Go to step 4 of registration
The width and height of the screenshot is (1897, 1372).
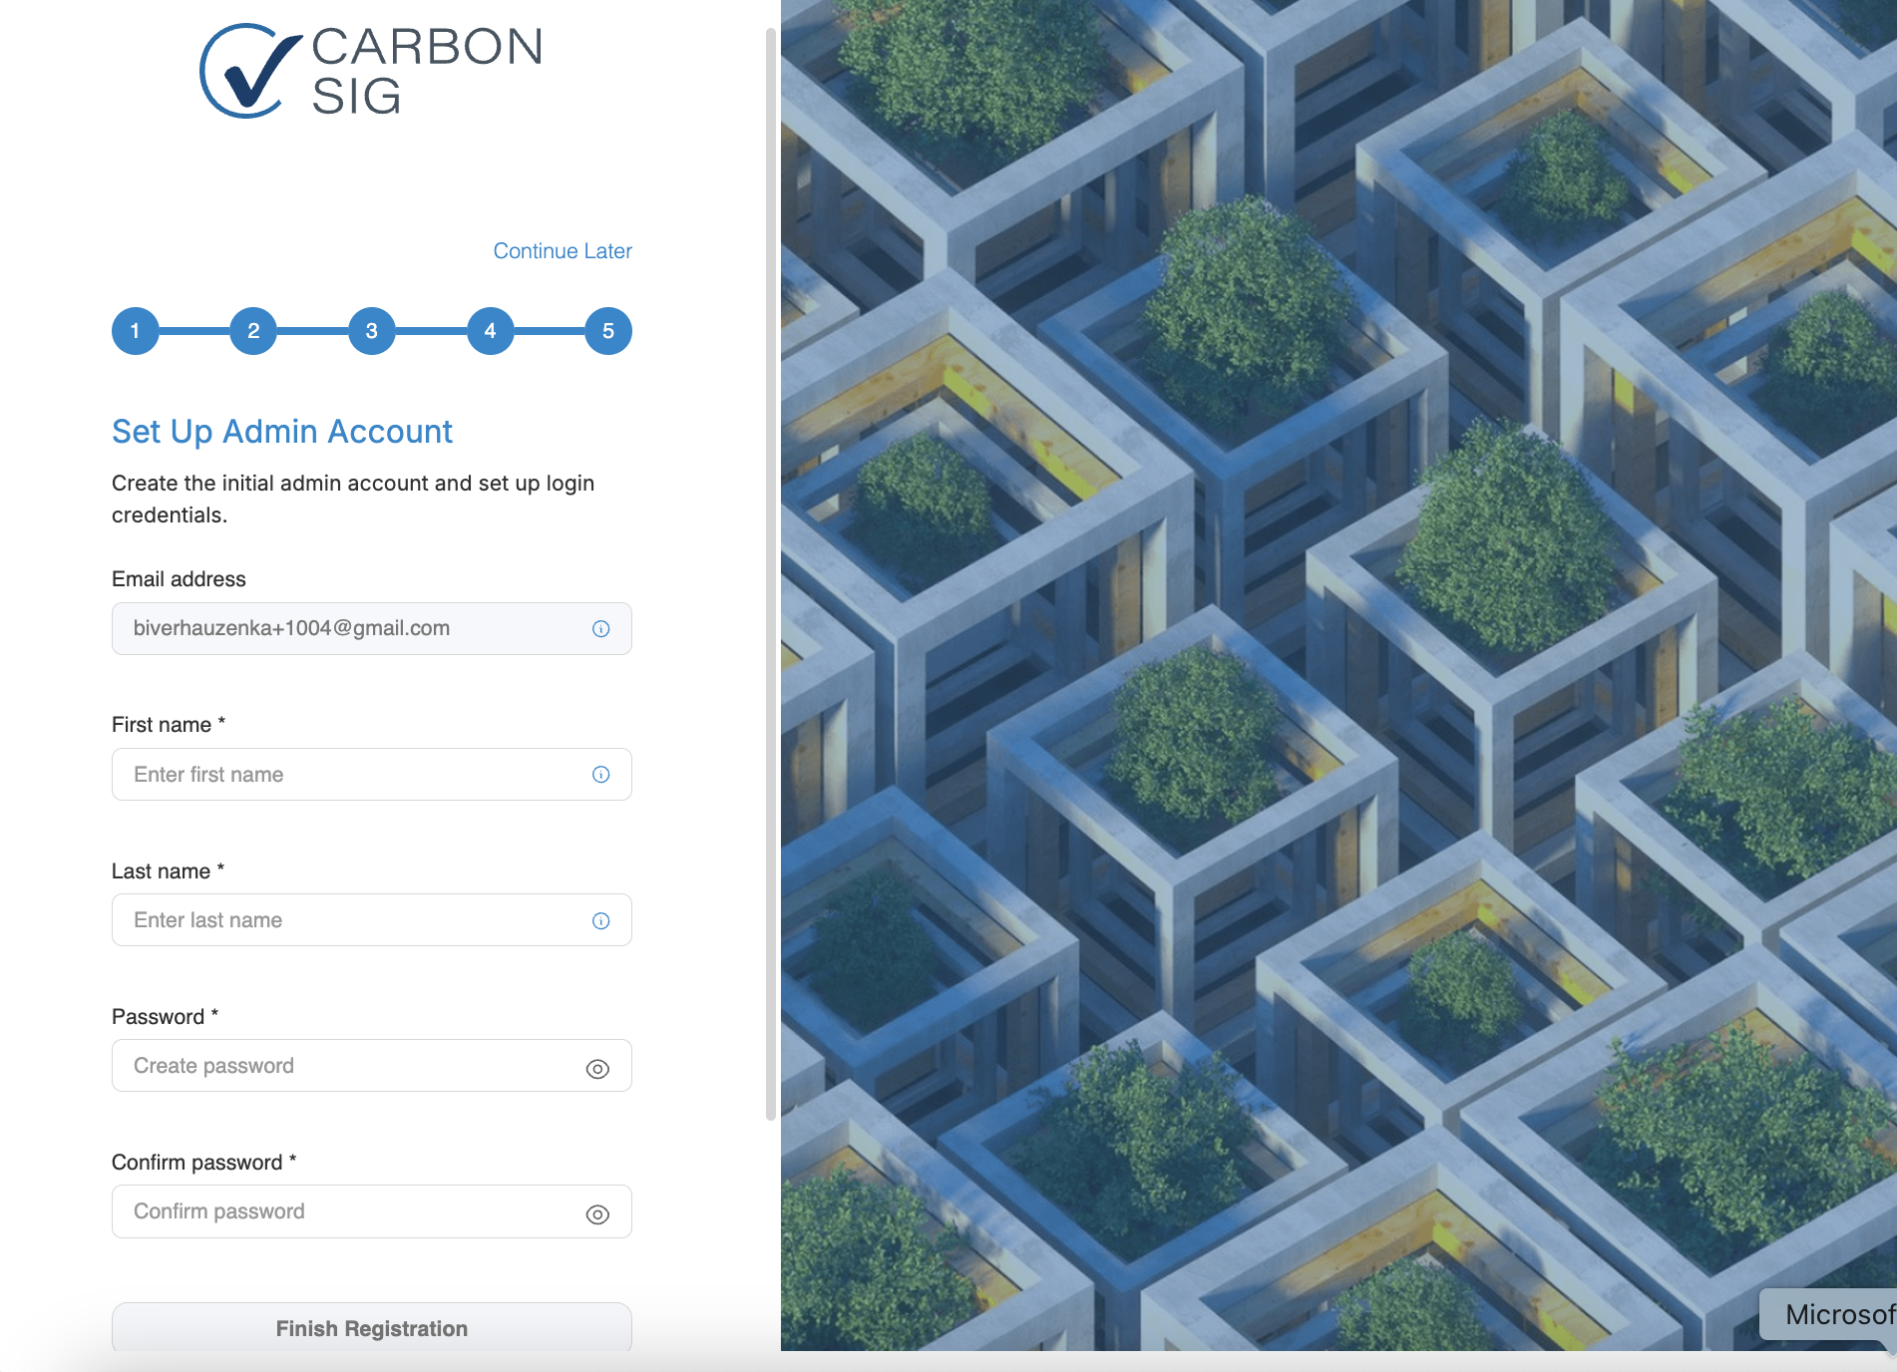490,331
